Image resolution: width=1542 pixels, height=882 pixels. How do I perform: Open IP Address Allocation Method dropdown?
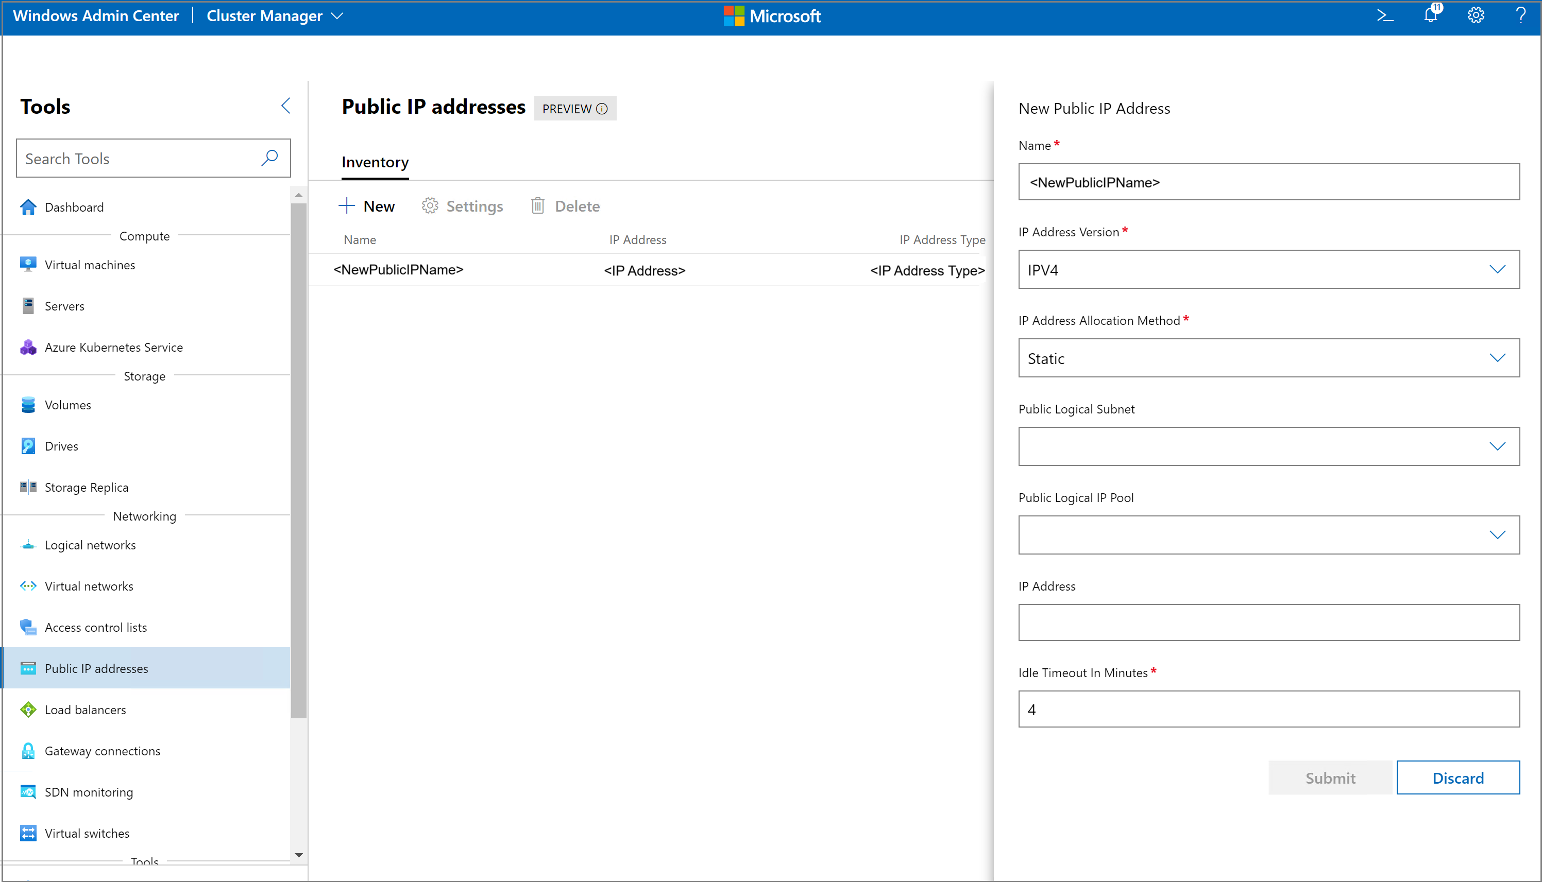[x=1268, y=358]
